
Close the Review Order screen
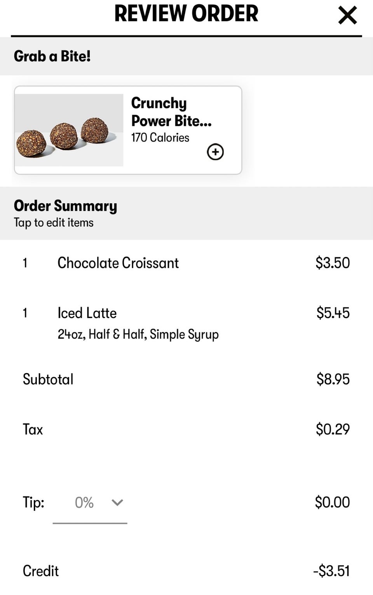click(x=347, y=16)
